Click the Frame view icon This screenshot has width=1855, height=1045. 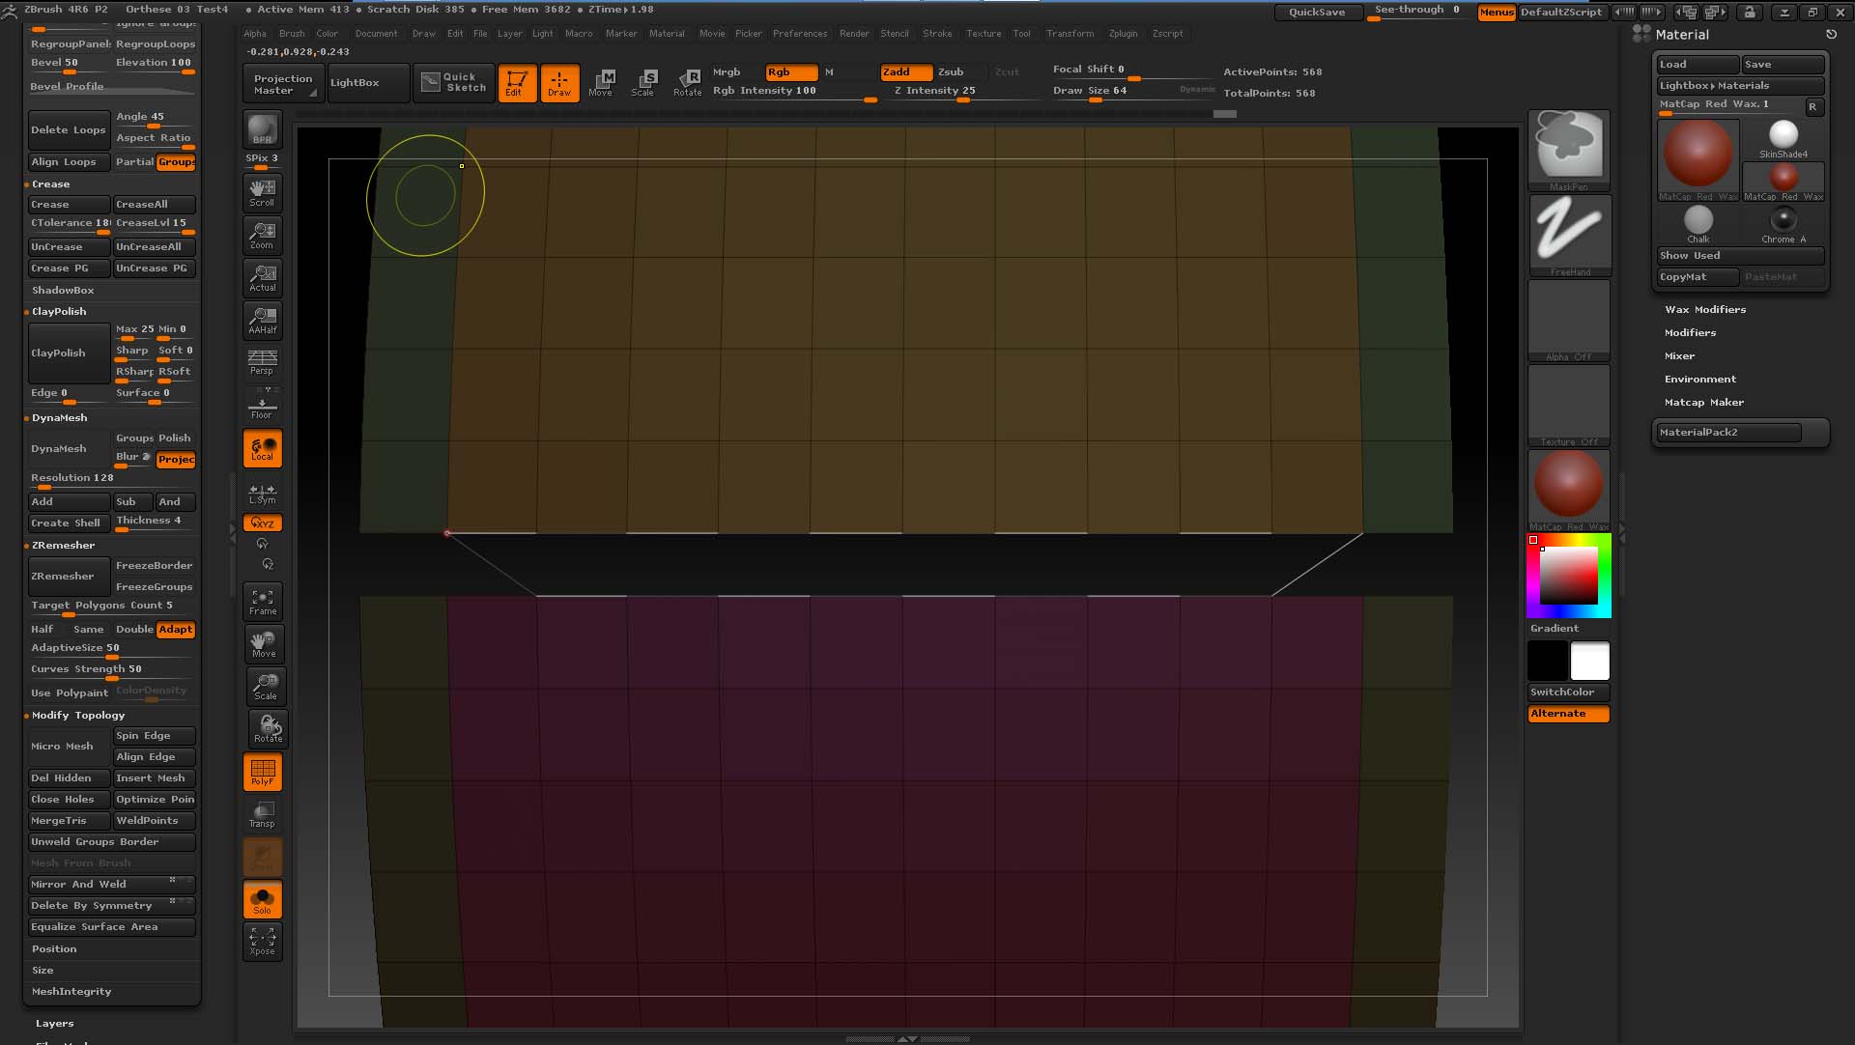tap(262, 602)
